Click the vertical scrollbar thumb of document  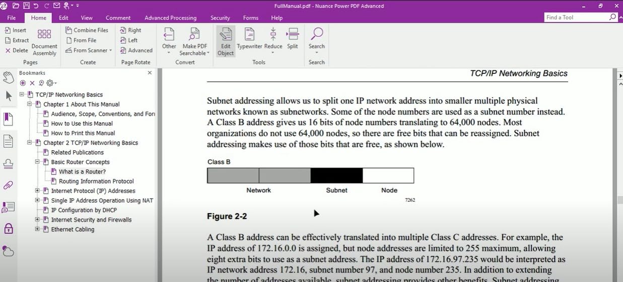tap(620, 200)
